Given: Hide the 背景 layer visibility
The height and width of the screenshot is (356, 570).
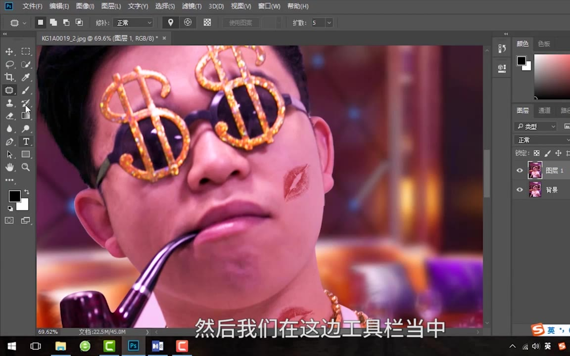Looking at the screenshot, I should tap(520, 190).
